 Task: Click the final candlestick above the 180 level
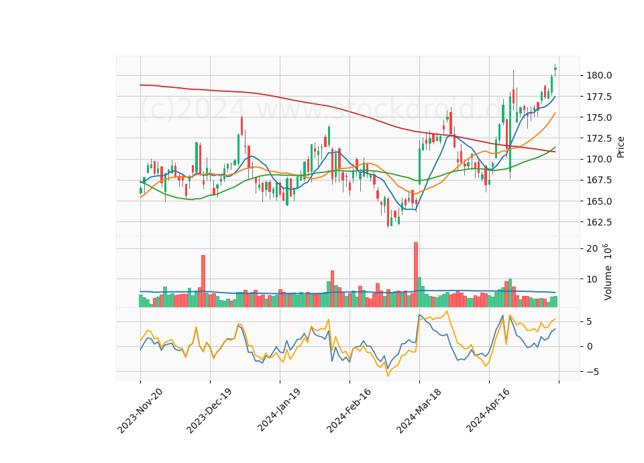555,70
